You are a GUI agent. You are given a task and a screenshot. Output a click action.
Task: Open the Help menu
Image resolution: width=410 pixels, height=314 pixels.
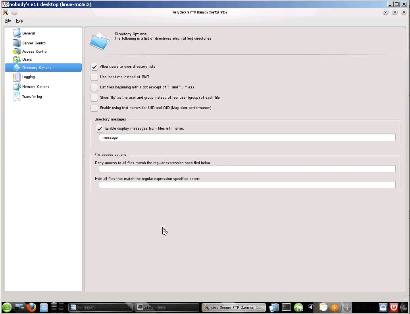(x=19, y=21)
